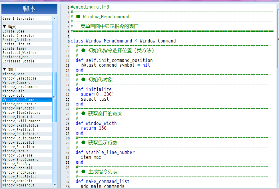This screenshot has width=279, height=189.
Task: Open the Window_EquipStatus script
Action: (x=27, y=134)
